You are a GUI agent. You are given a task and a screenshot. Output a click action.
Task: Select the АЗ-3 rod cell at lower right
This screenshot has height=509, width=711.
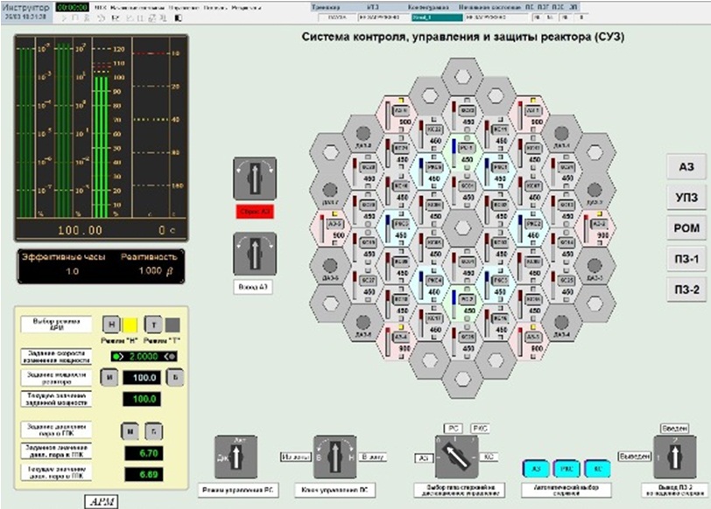[529, 340]
